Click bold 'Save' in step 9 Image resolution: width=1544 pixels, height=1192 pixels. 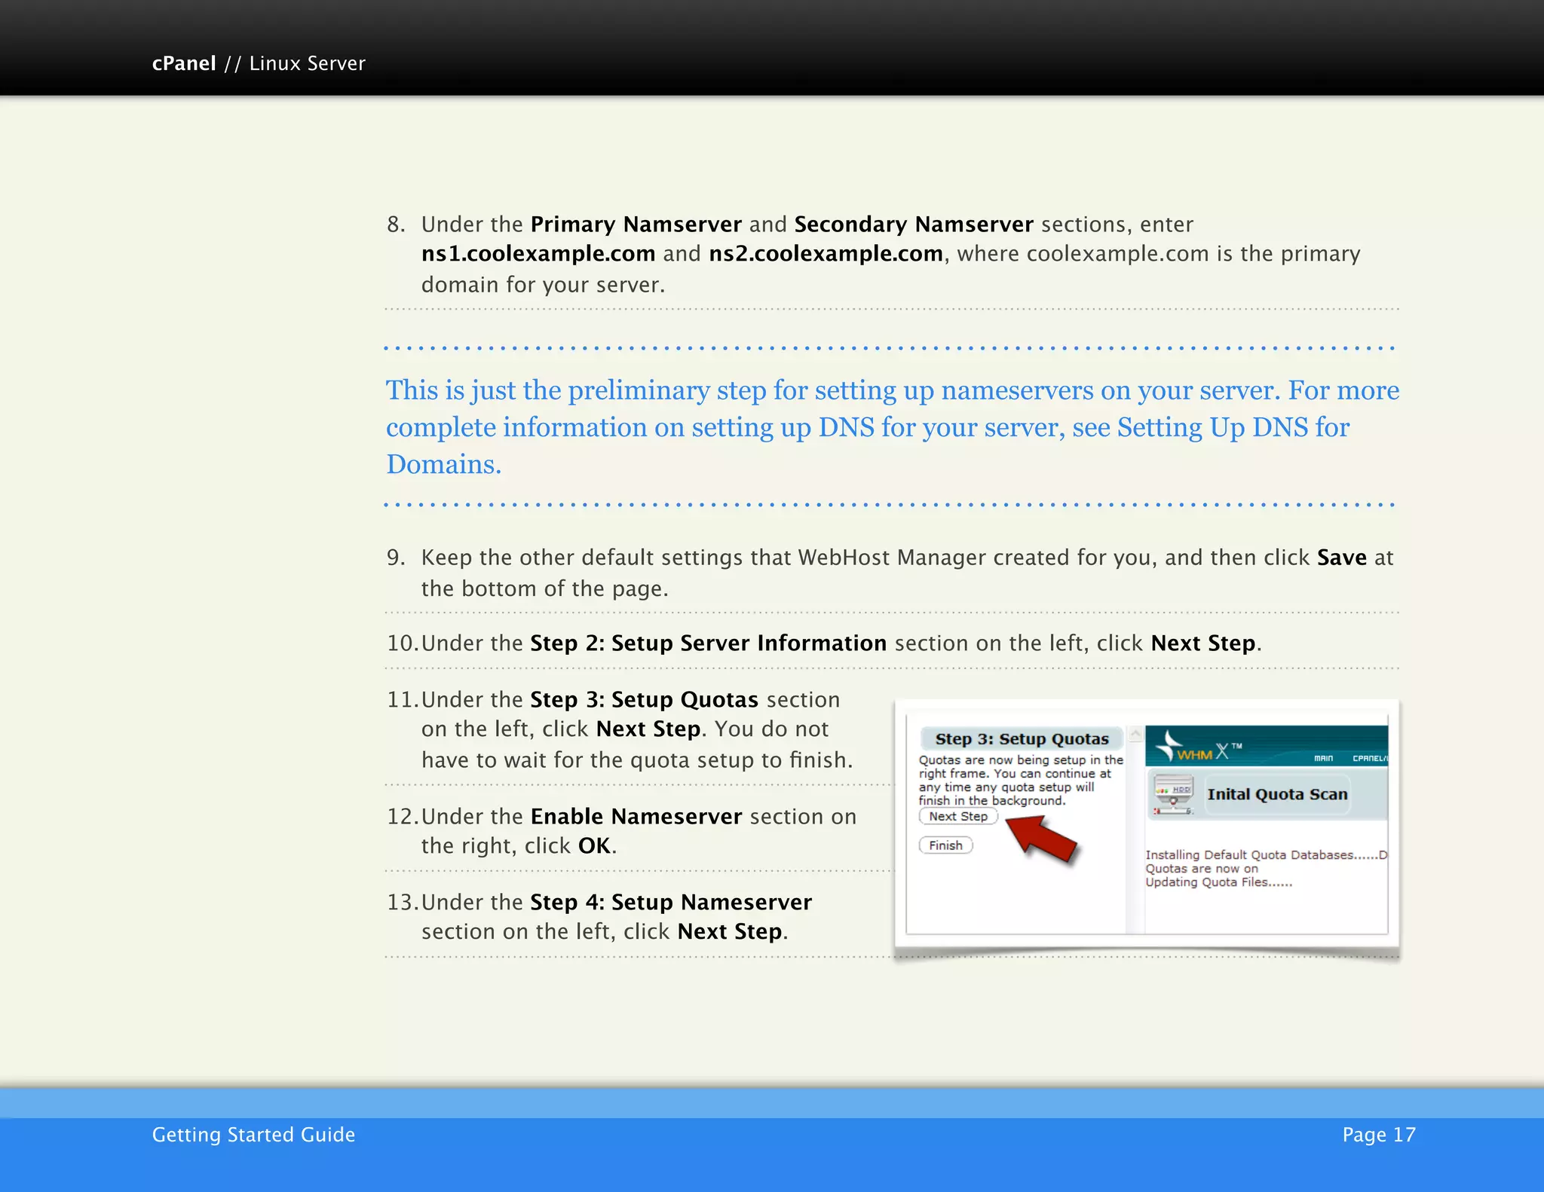1342,558
